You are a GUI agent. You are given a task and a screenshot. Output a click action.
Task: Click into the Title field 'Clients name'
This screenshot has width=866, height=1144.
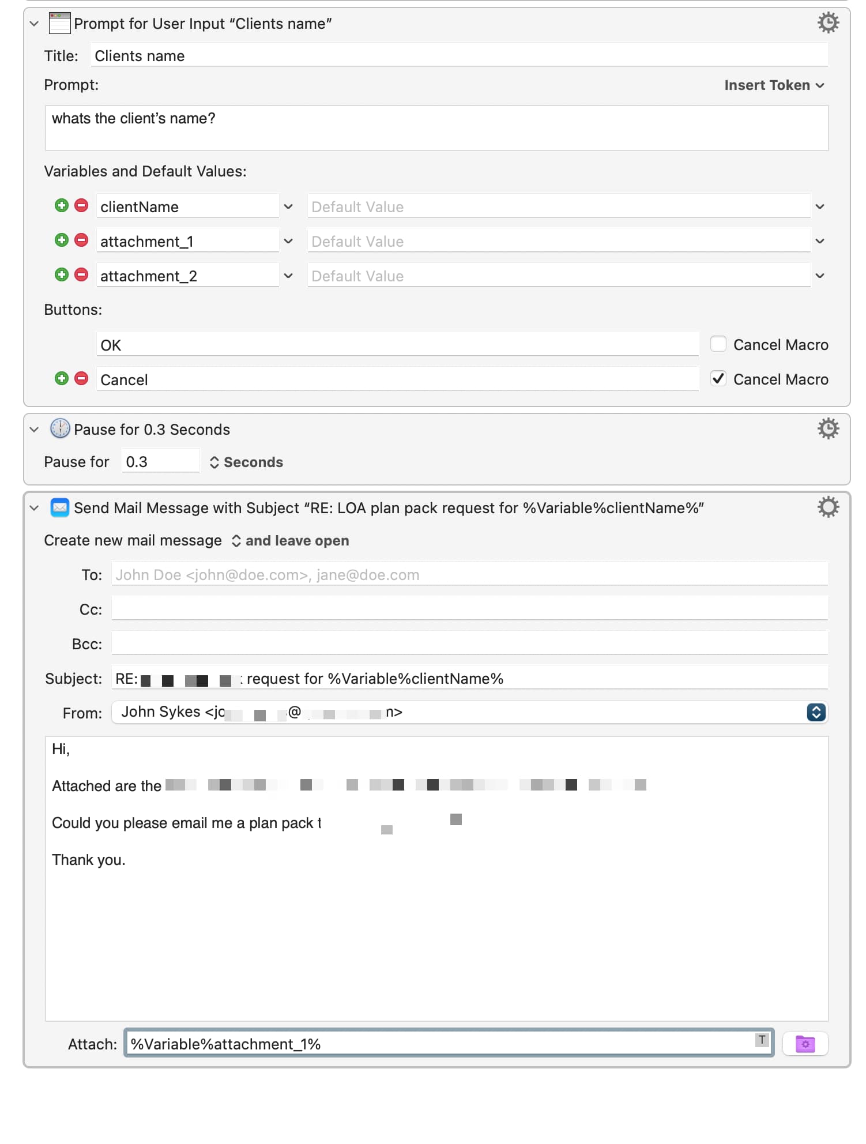pyautogui.click(x=459, y=55)
